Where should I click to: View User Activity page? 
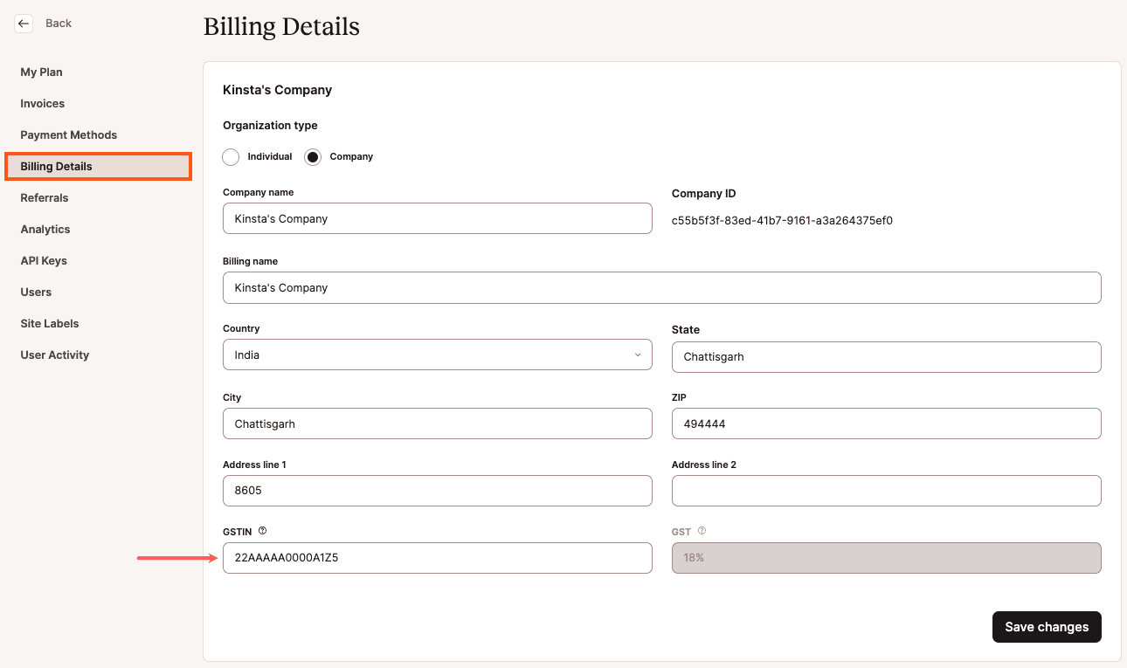coord(55,355)
